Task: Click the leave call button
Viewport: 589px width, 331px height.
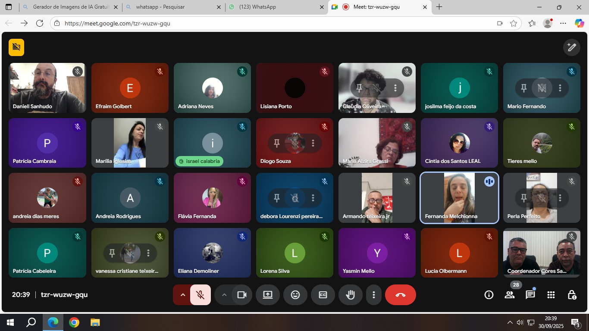Action: coord(401,295)
